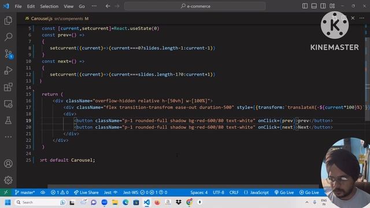370x208 pixels.
Task: Change end of line sequence CRLF
Action: tap(234, 192)
